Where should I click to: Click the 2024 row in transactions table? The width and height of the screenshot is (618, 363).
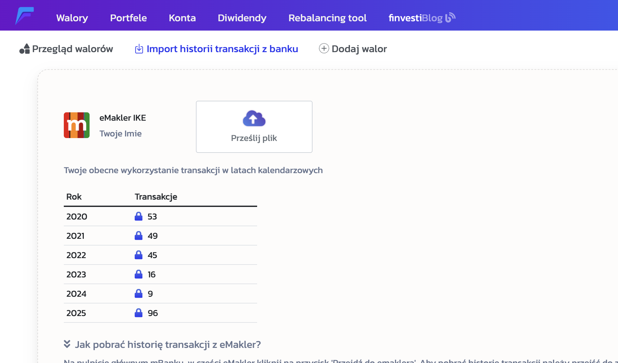160,293
